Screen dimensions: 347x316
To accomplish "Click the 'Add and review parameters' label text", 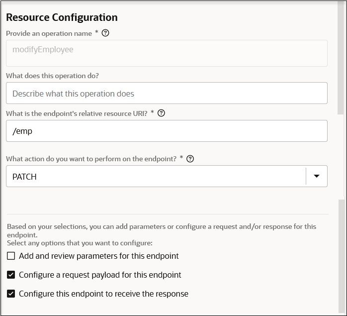I will tap(98, 256).
